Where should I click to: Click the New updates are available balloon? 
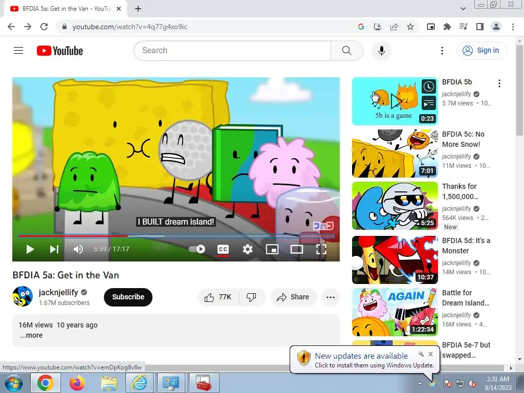point(365,360)
